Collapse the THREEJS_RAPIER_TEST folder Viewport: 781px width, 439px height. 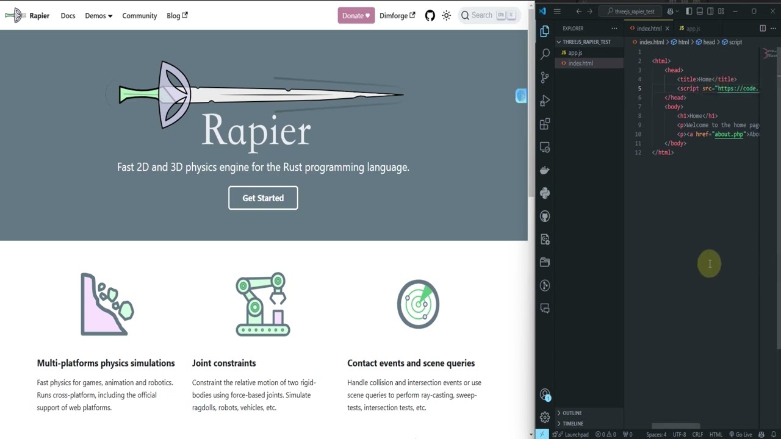[586, 42]
